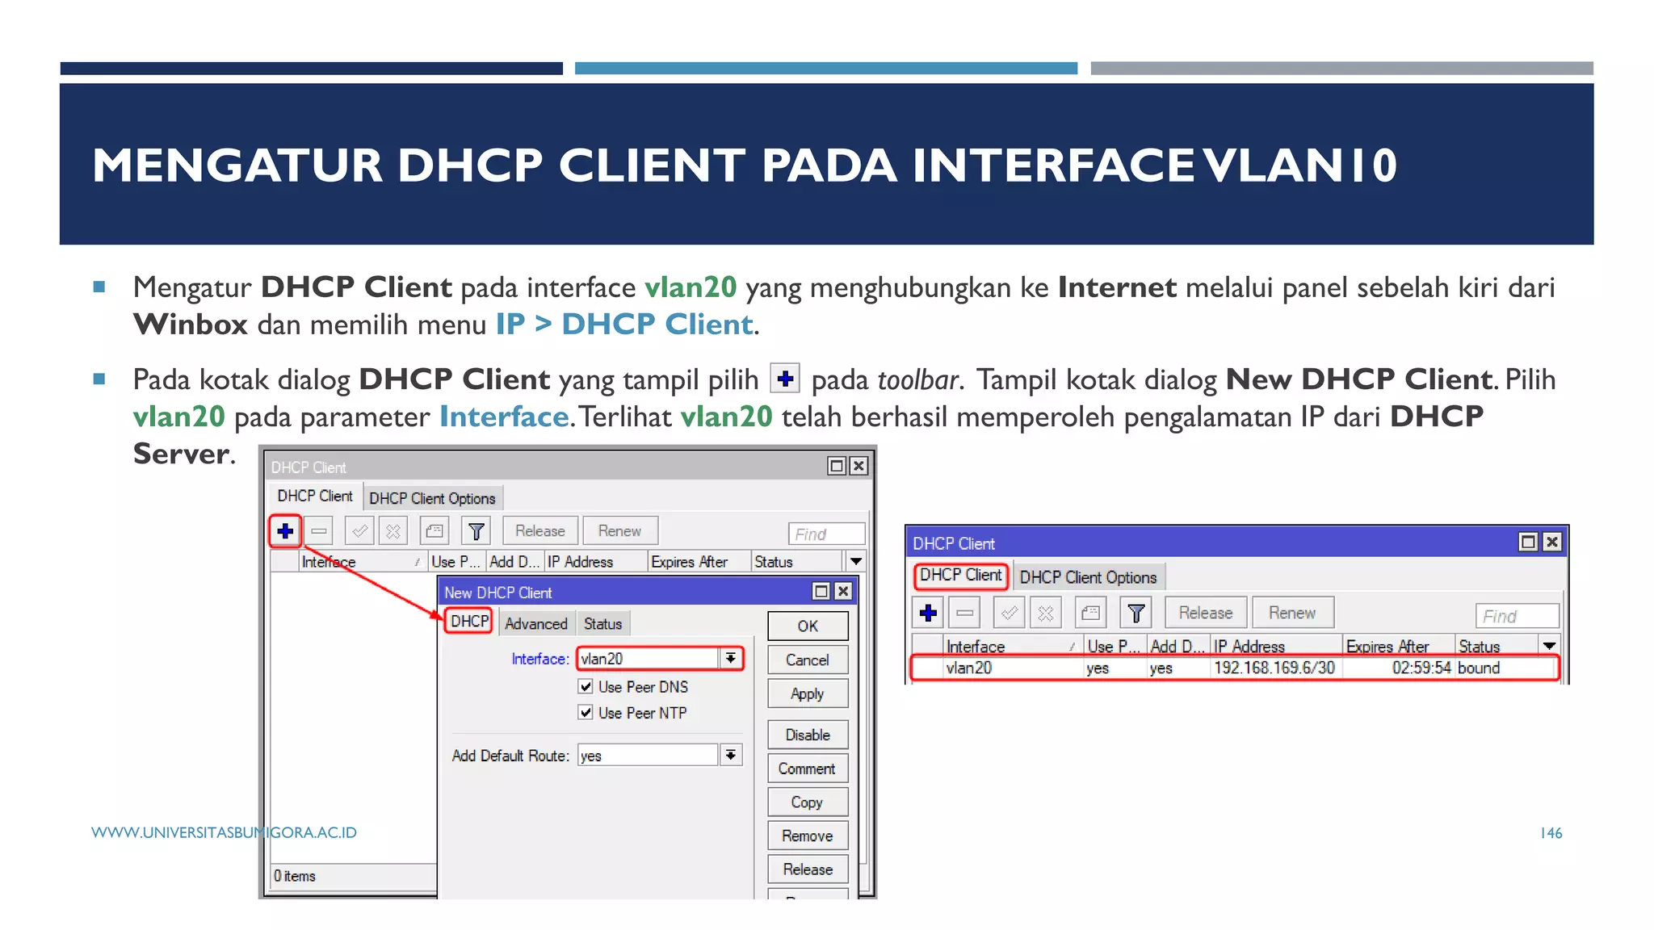Click the remove (−) icon in right DHCP Client window

click(965, 613)
